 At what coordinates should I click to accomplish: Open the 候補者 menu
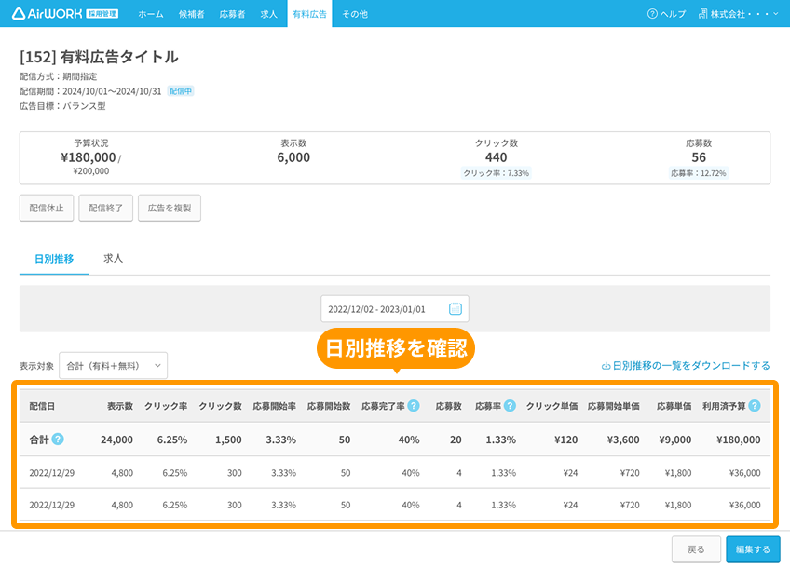point(192,14)
